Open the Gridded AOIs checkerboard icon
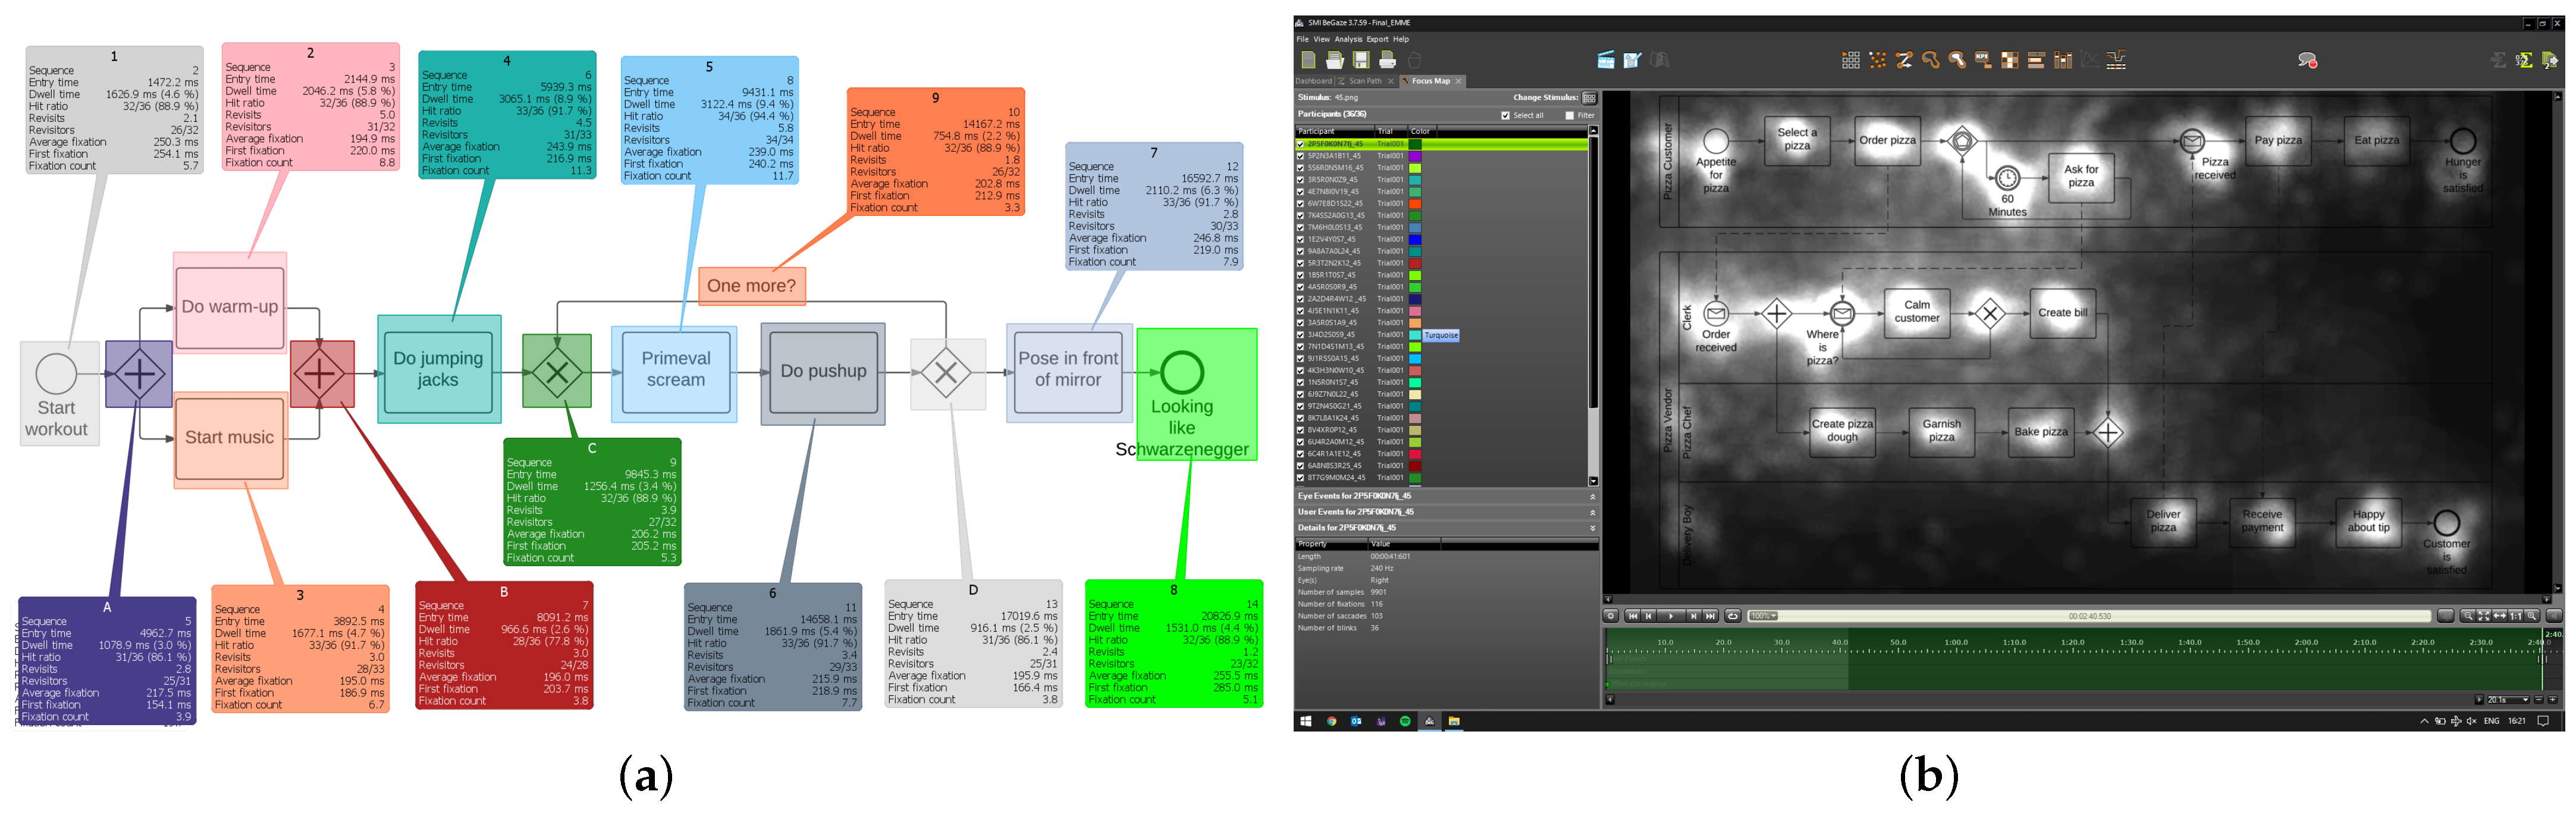Screen dimensions: 2576x813 pyautogui.click(x=2010, y=60)
